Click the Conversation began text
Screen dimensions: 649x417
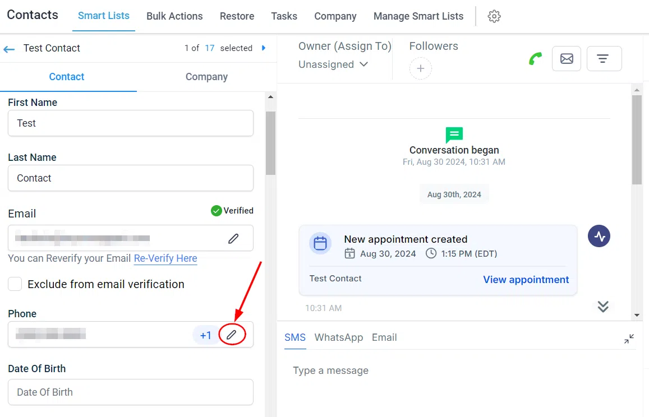tap(454, 150)
